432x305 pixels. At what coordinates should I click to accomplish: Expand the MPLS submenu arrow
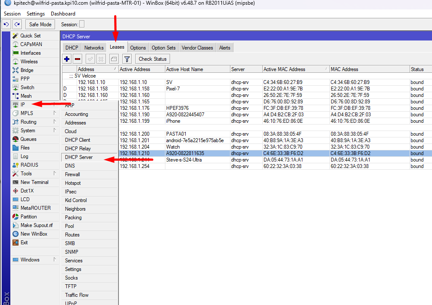tap(55, 113)
